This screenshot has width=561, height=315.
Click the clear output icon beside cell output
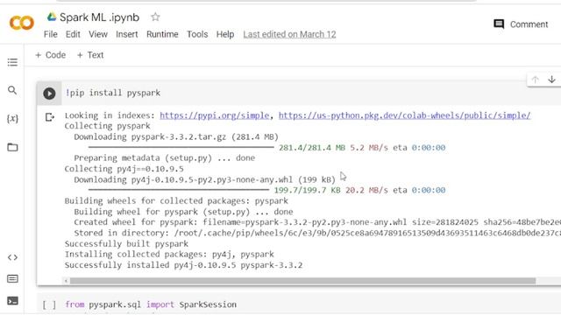(x=50, y=116)
